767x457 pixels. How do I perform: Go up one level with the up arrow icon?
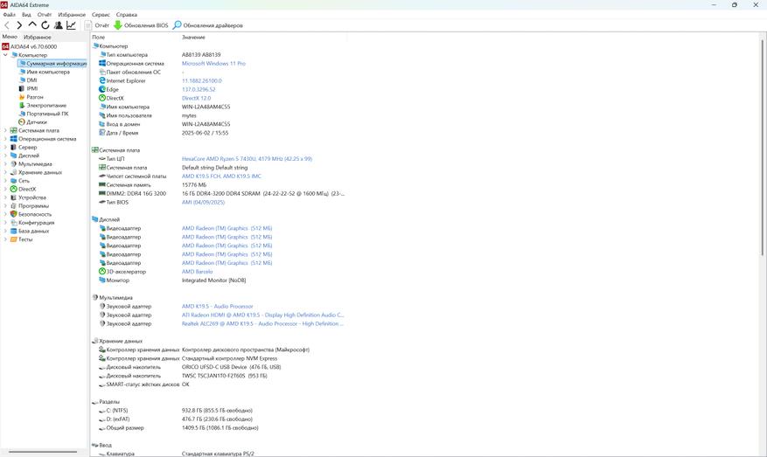click(32, 24)
